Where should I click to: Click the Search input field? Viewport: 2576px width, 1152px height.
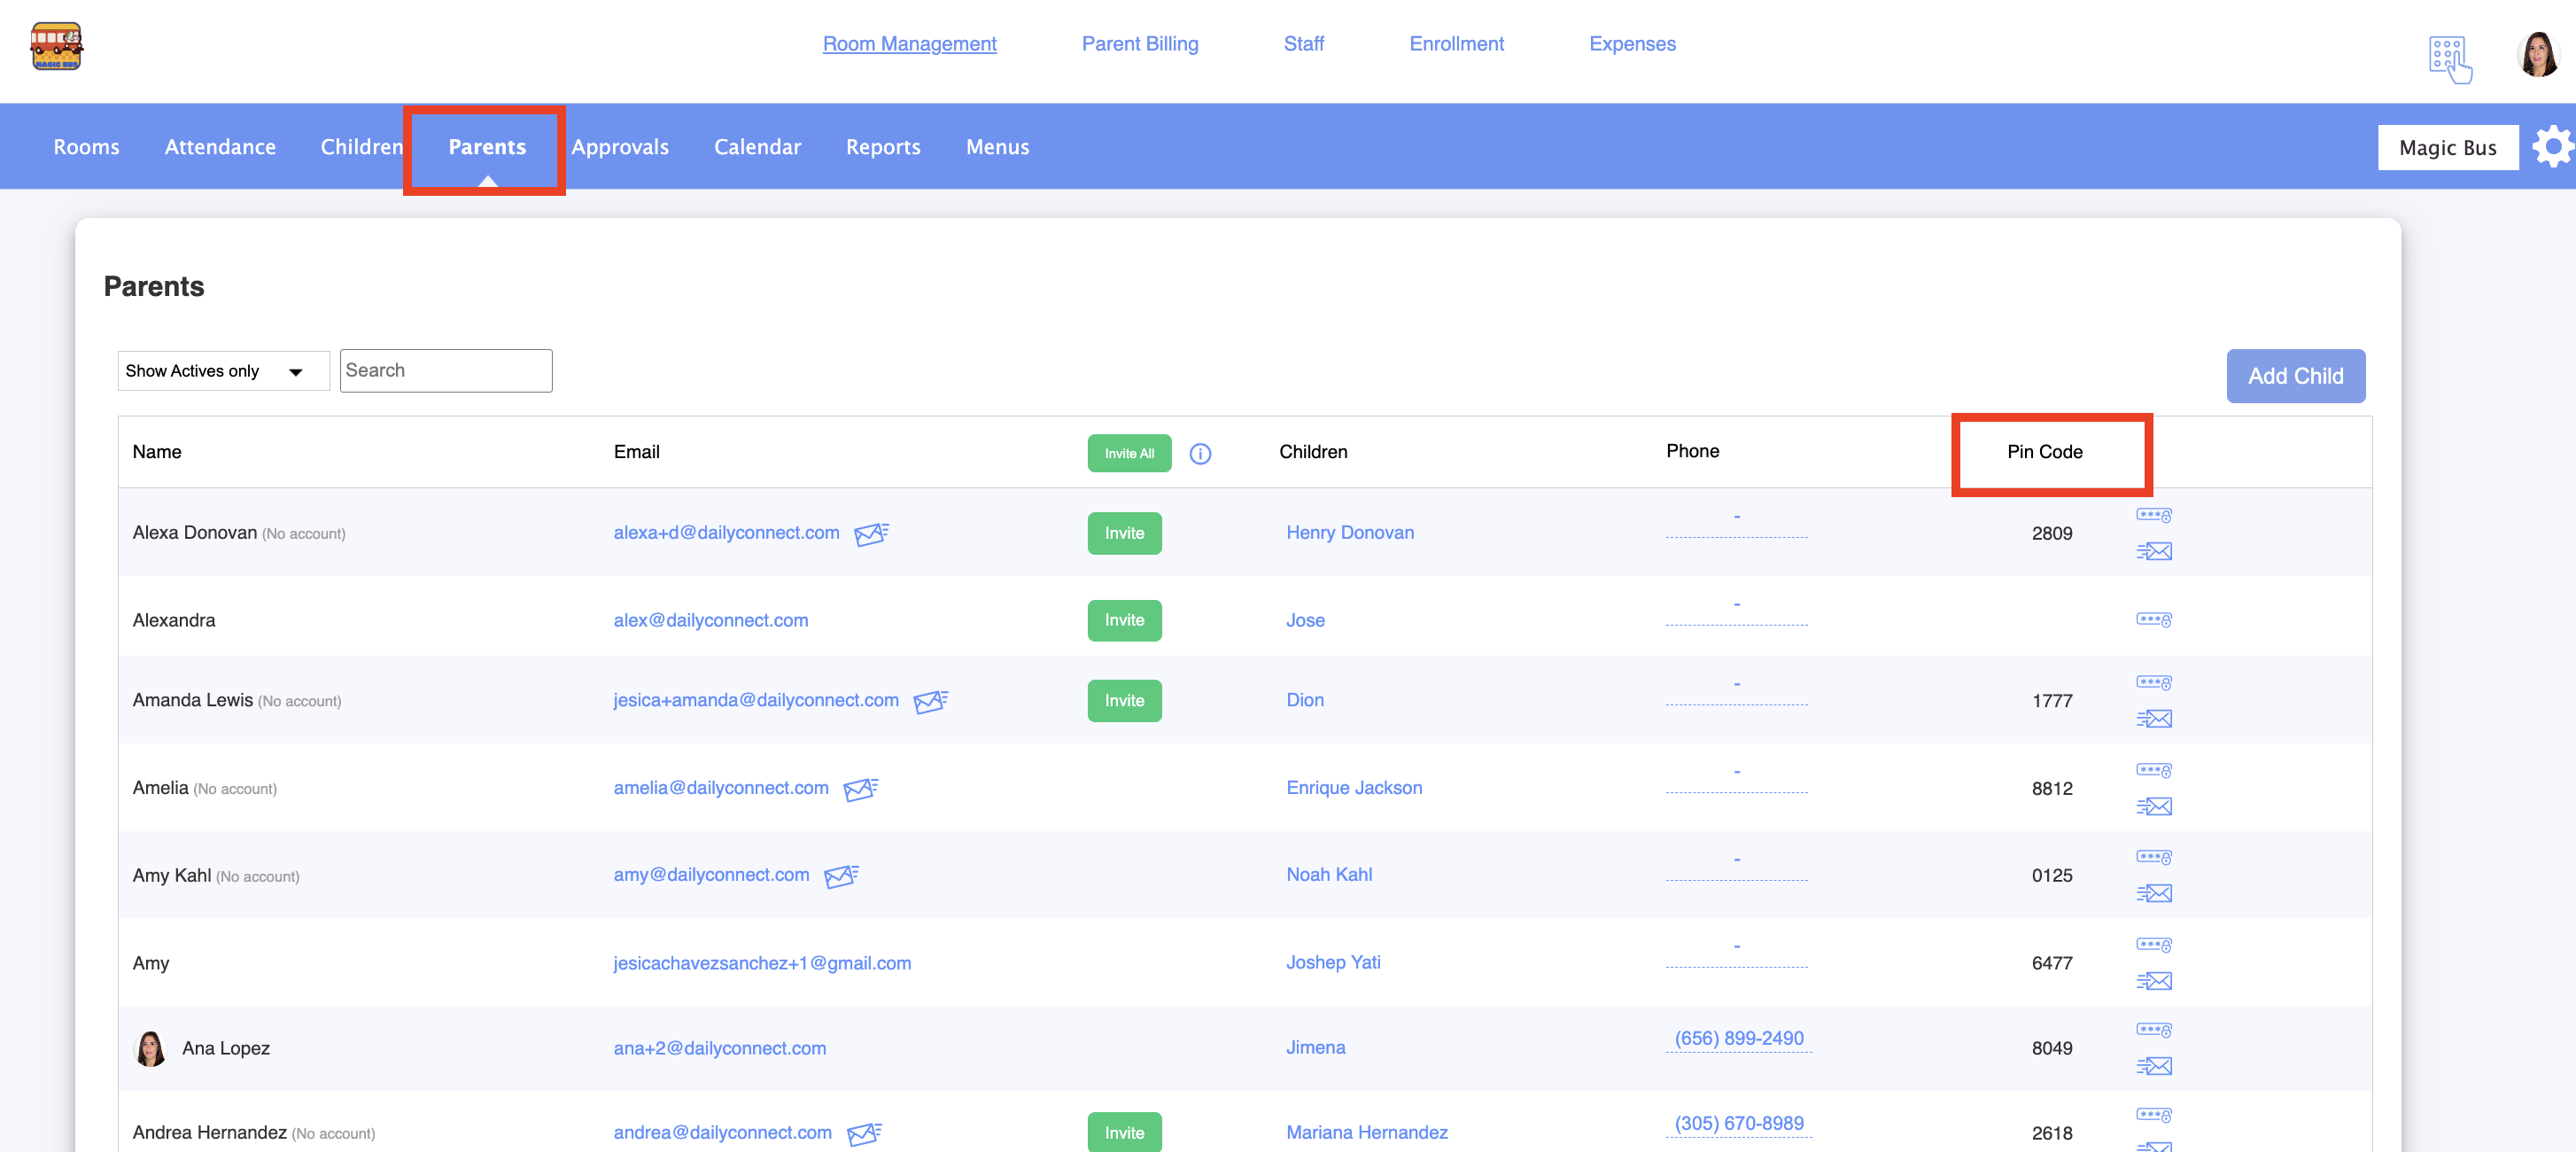coord(446,371)
